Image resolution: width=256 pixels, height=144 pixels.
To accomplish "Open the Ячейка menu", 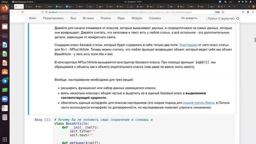I will 106,18.
